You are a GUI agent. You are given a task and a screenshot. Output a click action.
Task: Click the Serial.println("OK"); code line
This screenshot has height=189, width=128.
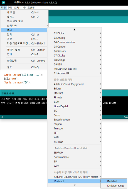[x=18, y=82]
